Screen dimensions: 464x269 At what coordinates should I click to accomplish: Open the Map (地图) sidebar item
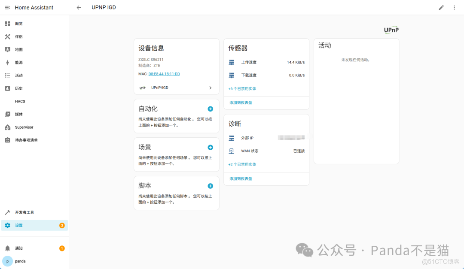19,49
